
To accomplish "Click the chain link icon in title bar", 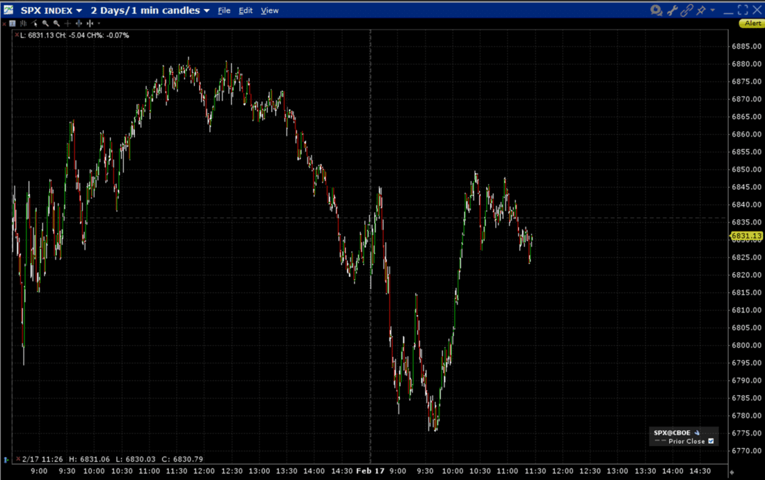I will click(687, 10).
